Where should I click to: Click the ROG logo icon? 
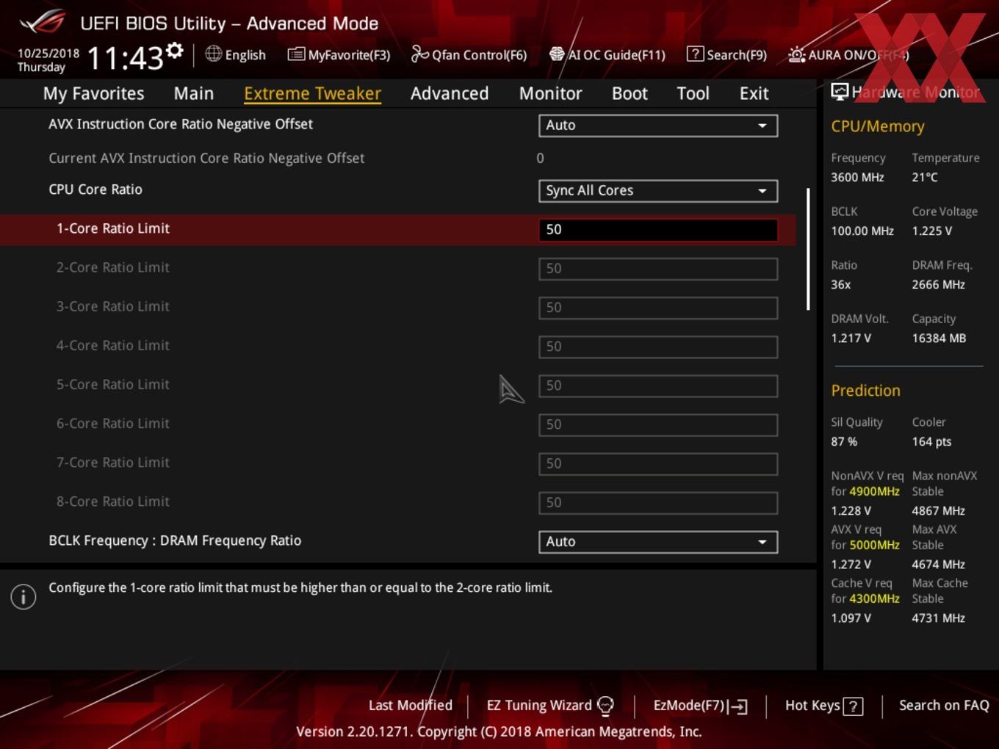tap(42, 22)
